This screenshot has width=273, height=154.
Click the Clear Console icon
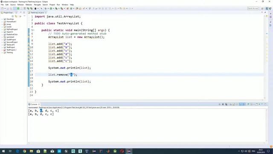coord(230,104)
